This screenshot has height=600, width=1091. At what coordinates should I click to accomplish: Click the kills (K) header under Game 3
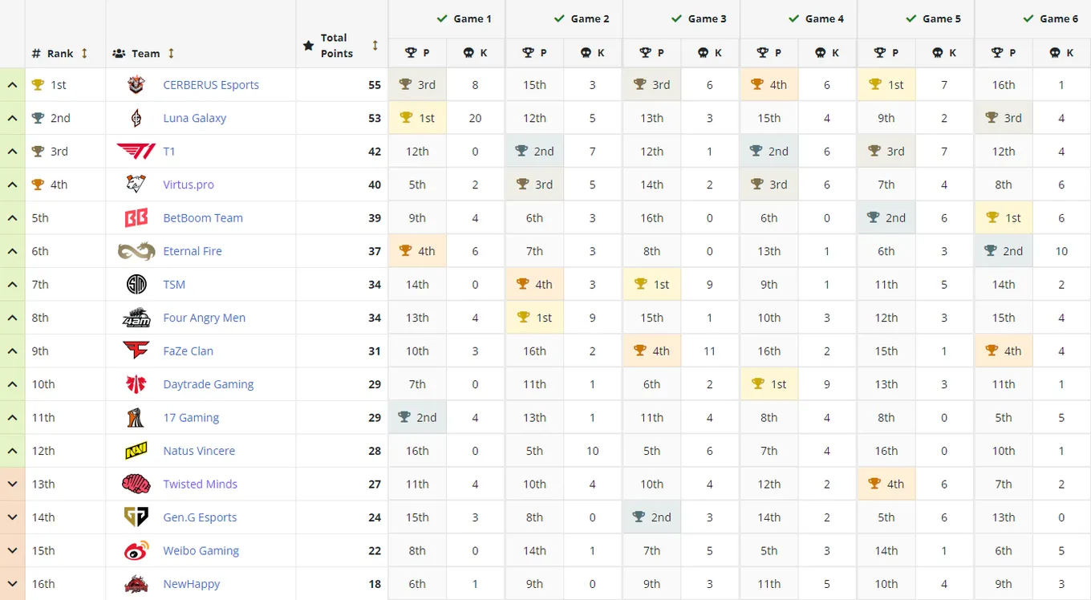click(x=710, y=52)
